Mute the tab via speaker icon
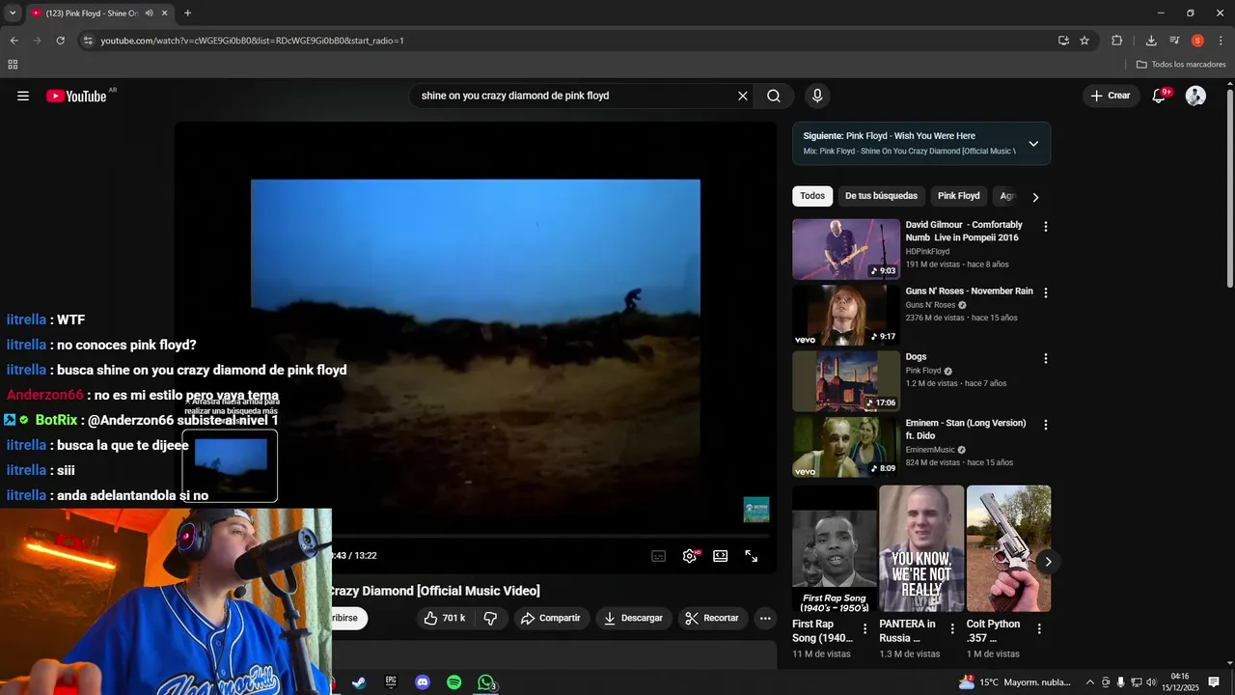Screen dimensions: 1235x695 149,14
